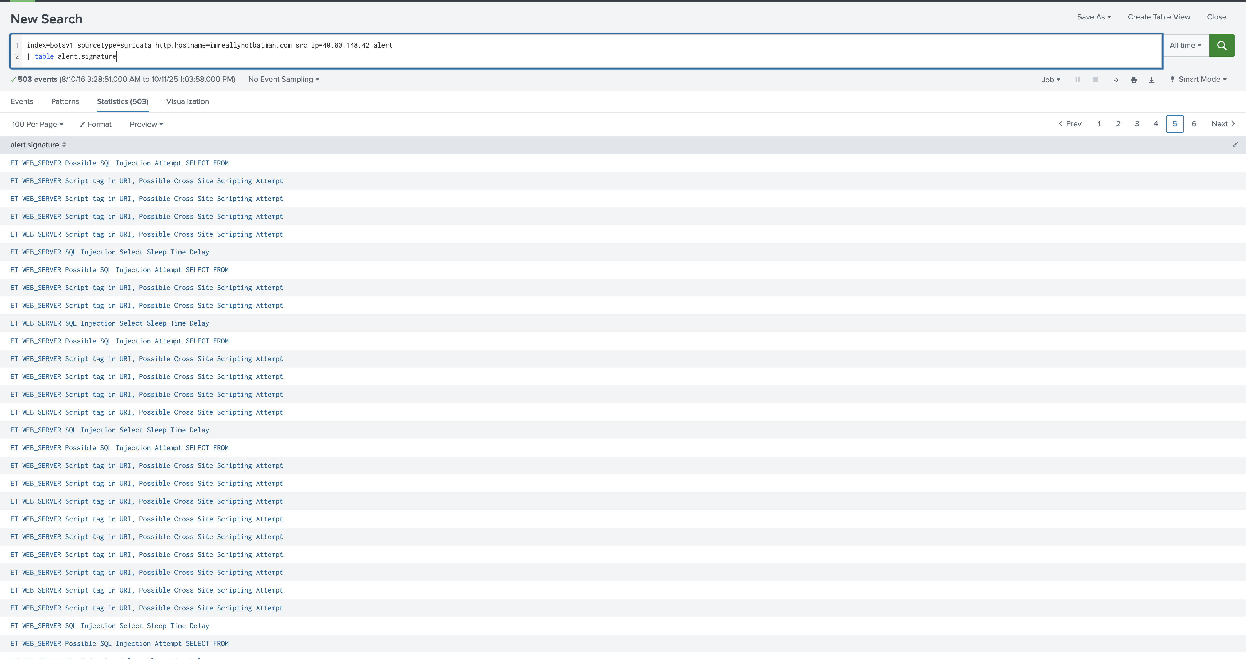Go to Next results page
The image size is (1246, 659).
1223,124
